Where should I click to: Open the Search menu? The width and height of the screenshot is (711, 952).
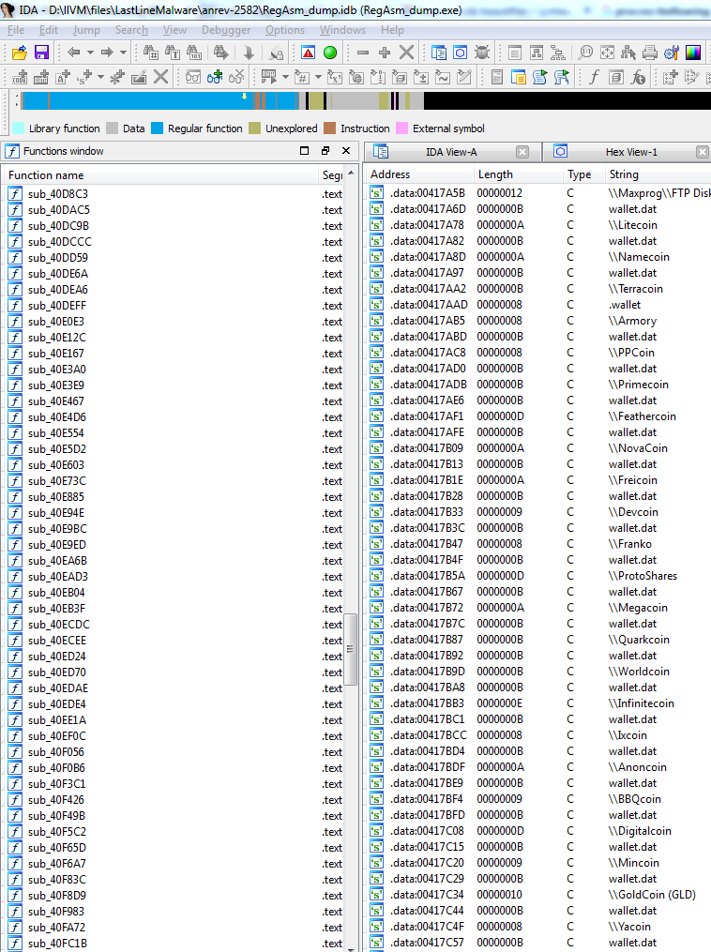point(131,30)
